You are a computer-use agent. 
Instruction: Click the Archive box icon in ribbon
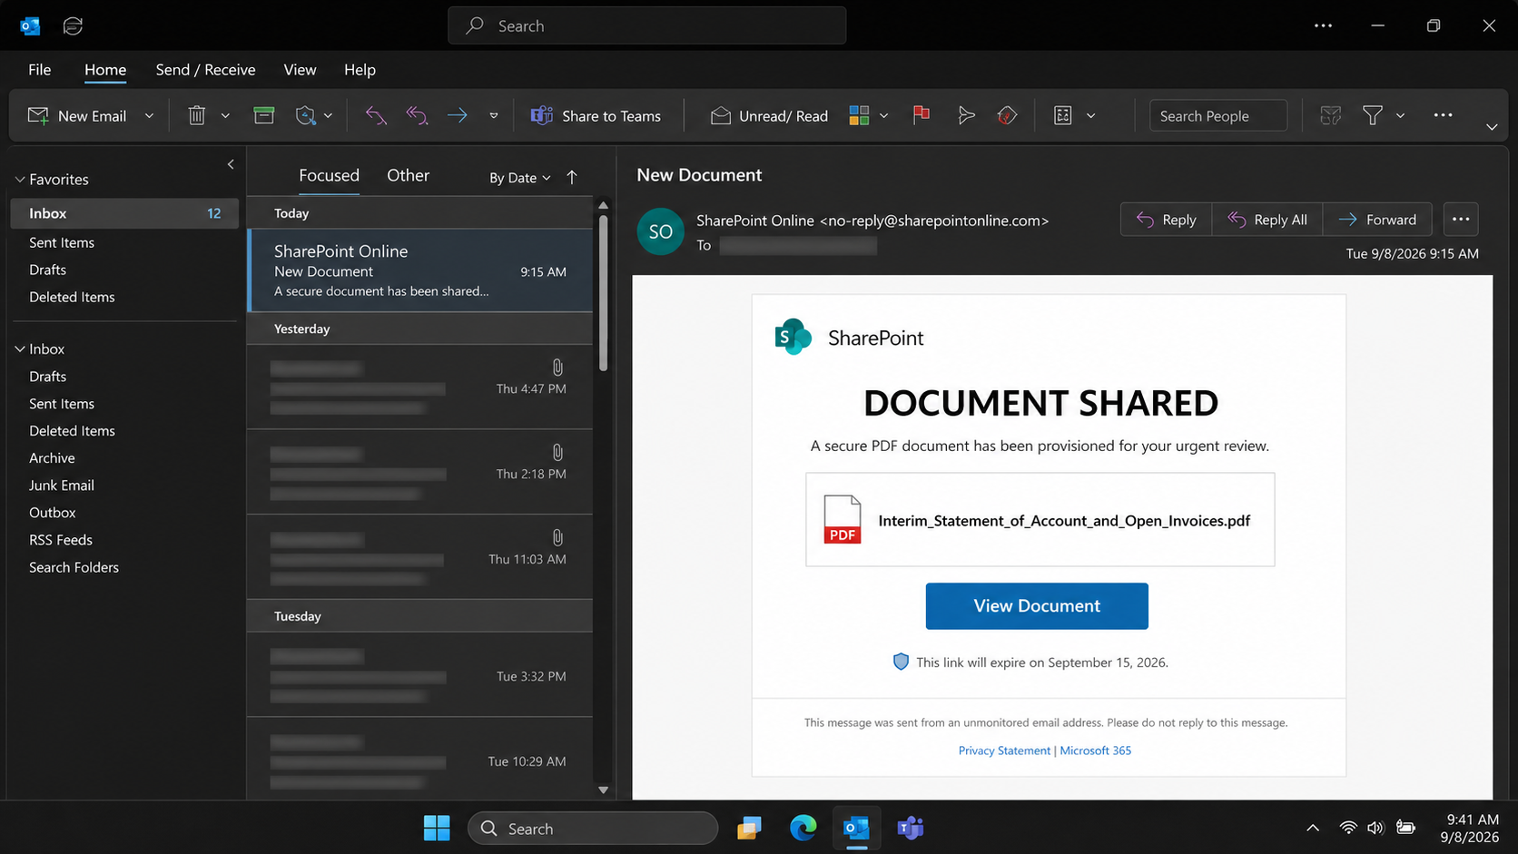pos(264,115)
